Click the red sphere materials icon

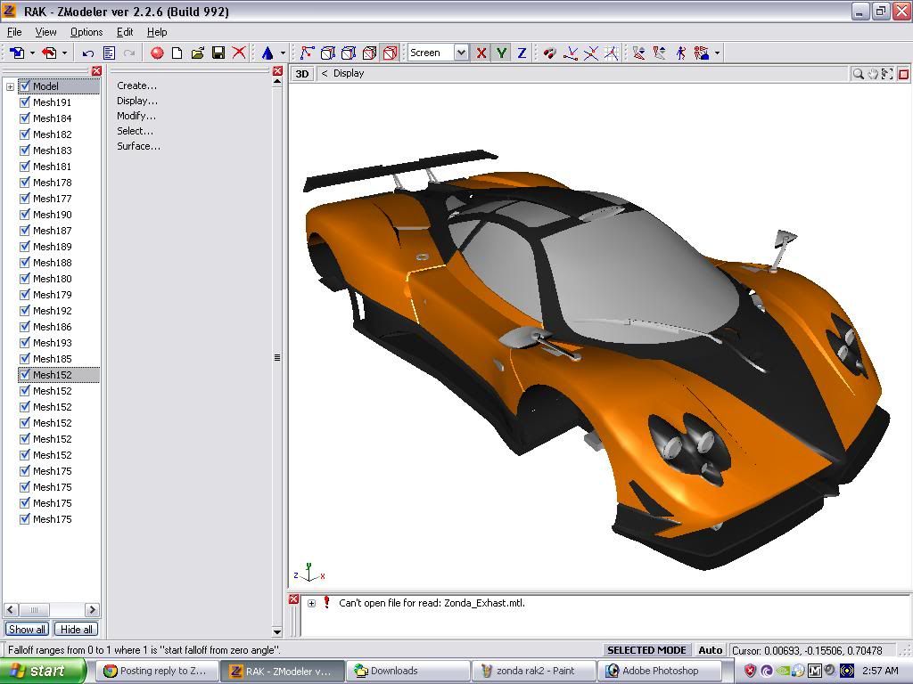coord(157,53)
